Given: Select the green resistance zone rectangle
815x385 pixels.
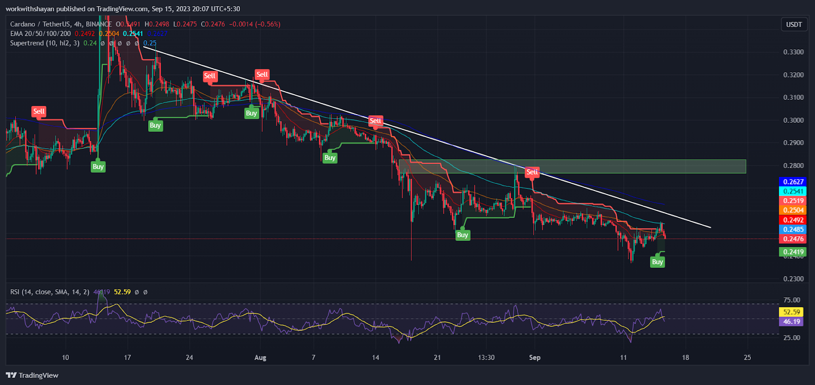Looking at the screenshot, I should coord(637,167).
